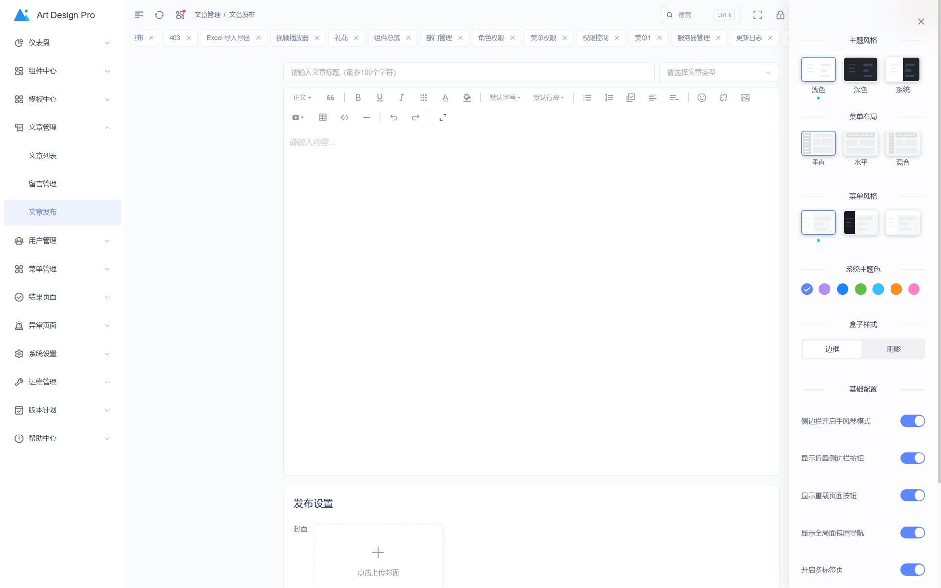Disable sidebar accordion mode switch
This screenshot has width=941, height=588.
coord(912,421)
